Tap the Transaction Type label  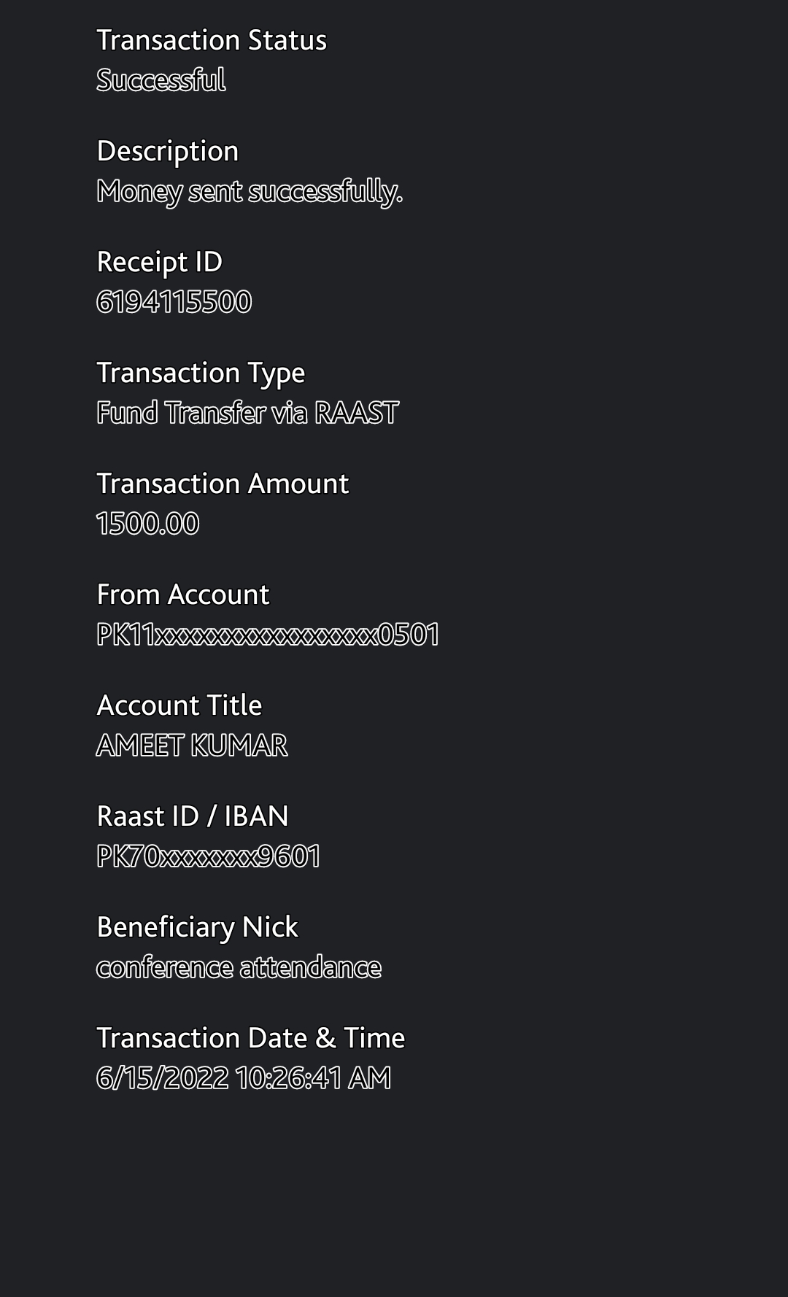[x=201, y=373]
